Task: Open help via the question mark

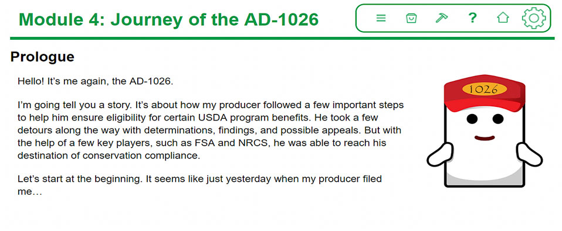Action: [473, 18]
